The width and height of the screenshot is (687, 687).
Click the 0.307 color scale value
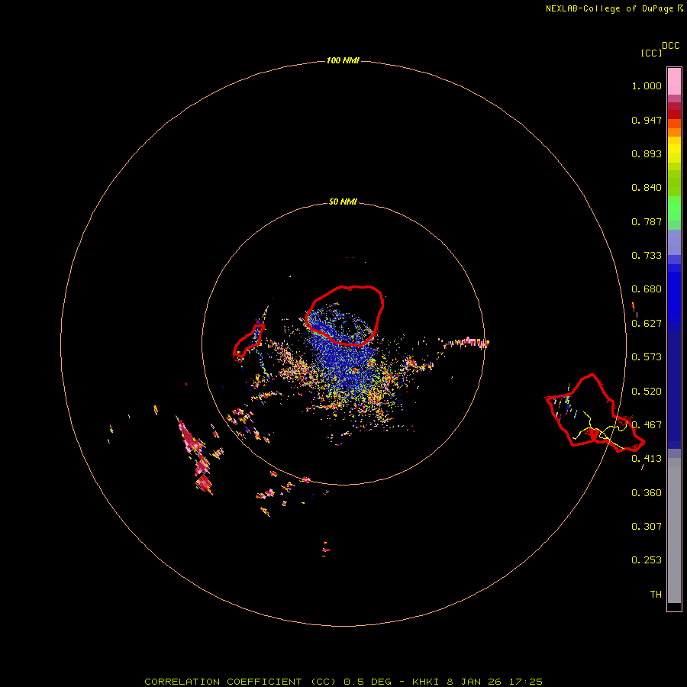[x=647, y=527]
